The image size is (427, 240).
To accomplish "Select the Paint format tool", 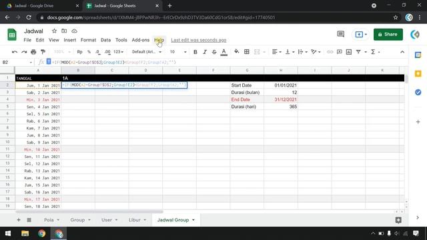I will coord(43,52).
